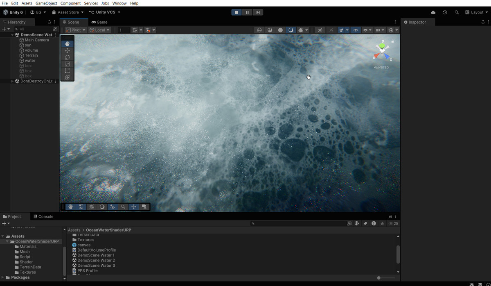This screenshot has height=286, width=491.
Task: Select the Move tool in the Scene toolbar
Action: (68, 50)
